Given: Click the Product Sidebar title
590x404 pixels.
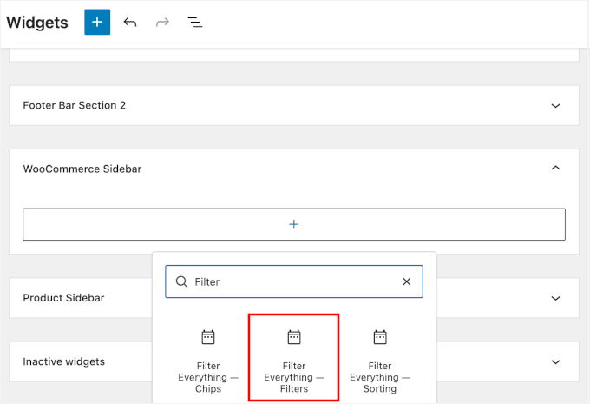Looking at the screenshot, I should pyautogui.click(x=63, y=298).
